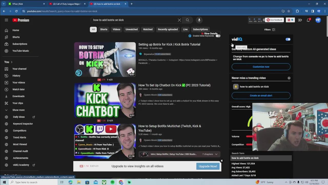The width and height of the screenshot is (328, 185).
Task: Click the voice search microphone
Action: coord(199,20)
